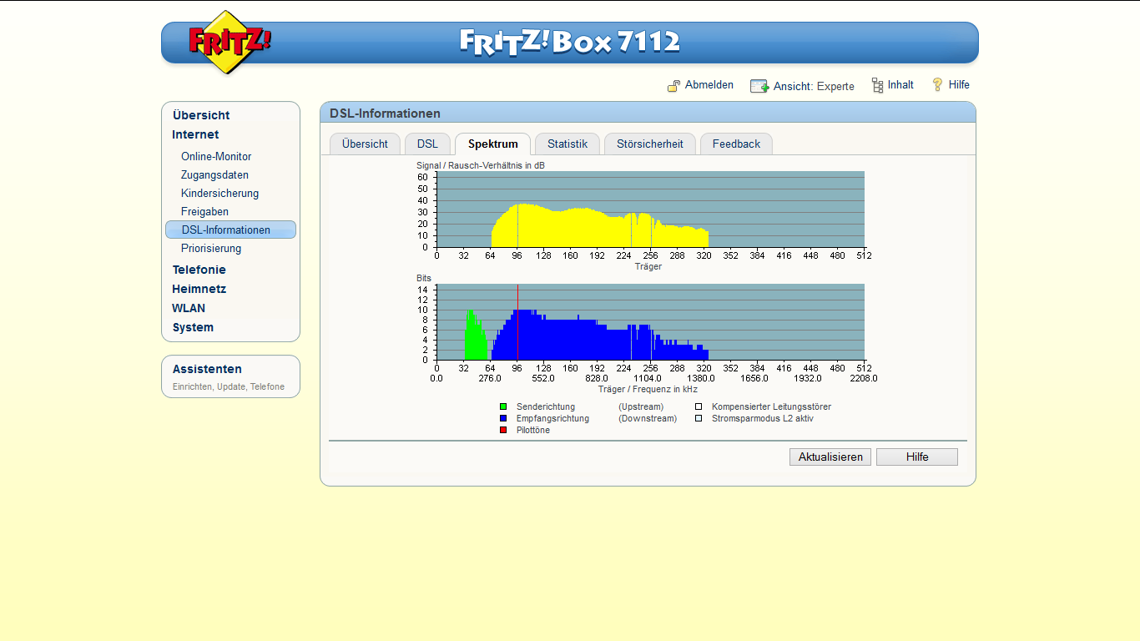Expand the WLAN menu section
The image size is (1140, 641).
pos(189,308)
